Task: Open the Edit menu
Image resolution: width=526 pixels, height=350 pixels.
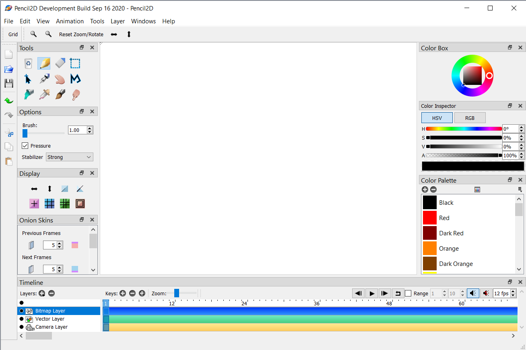Action: 25,21
